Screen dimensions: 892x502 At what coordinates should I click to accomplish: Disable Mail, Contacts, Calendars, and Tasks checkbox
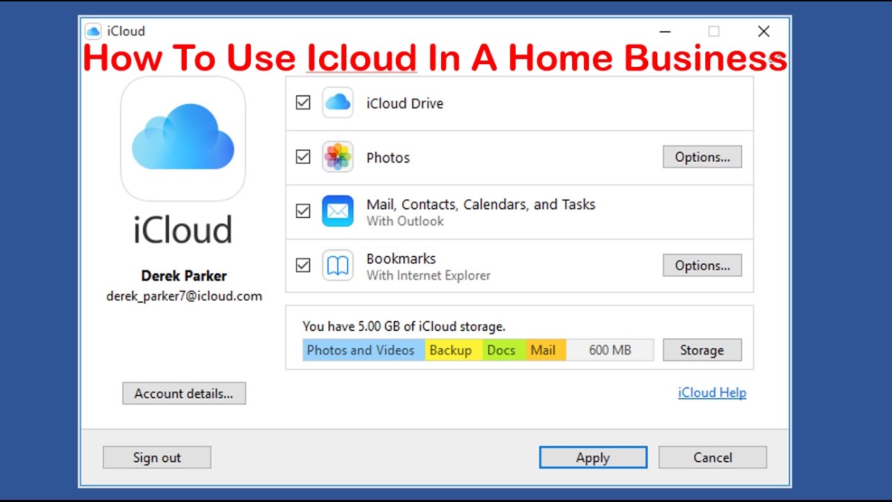[x=303, y=211]
